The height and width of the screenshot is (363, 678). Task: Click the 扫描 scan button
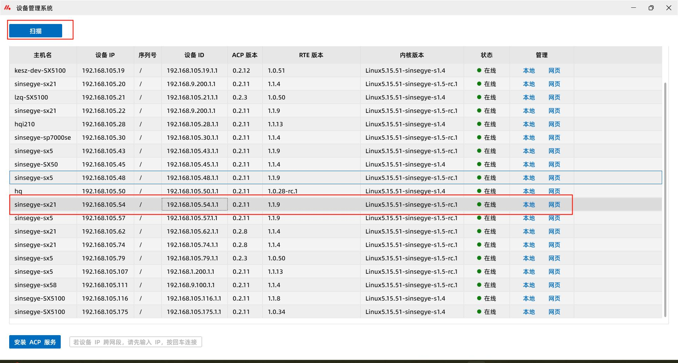pyautogui.click(x=36, y=31)
